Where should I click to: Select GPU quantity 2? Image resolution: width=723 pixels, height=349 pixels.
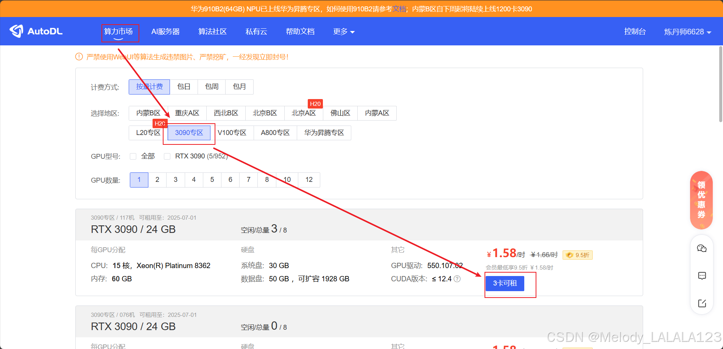tap(157, 180)
